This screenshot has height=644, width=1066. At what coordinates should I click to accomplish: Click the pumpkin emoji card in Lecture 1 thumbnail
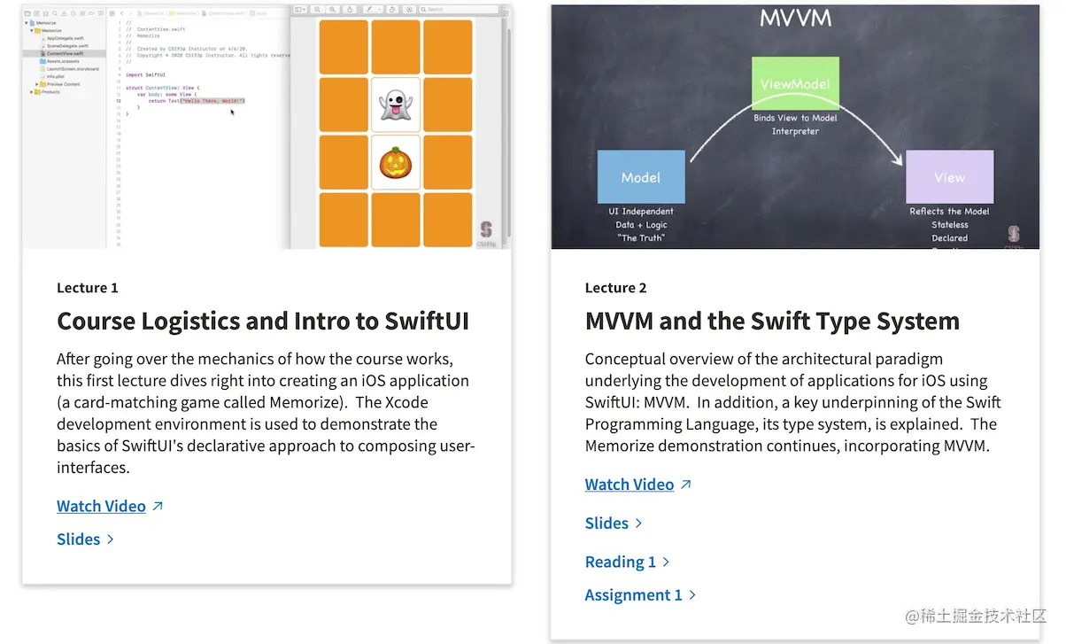coord(396,163)
